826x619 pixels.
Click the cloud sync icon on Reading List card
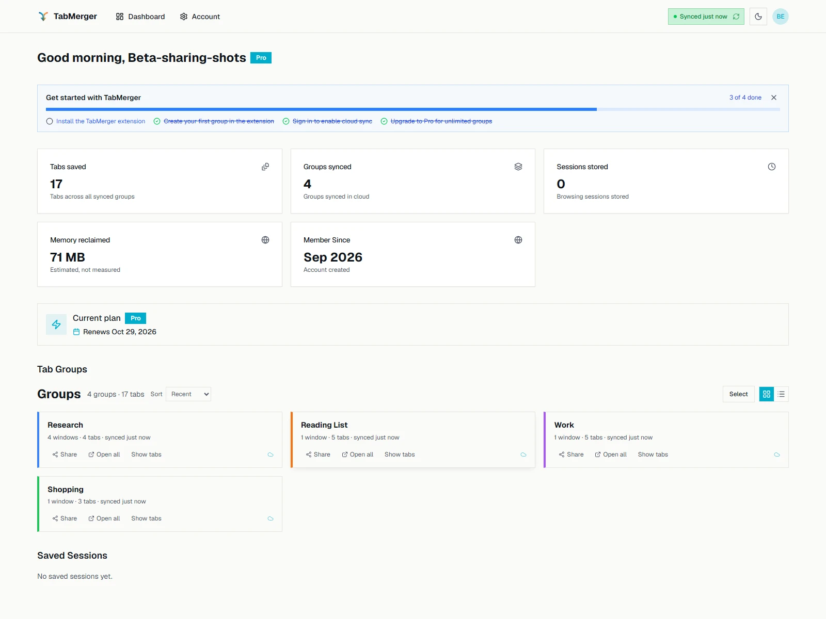(523, 454)
